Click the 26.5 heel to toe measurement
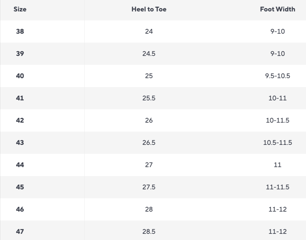This screenshot has height=240, width=306. (149, 143)
